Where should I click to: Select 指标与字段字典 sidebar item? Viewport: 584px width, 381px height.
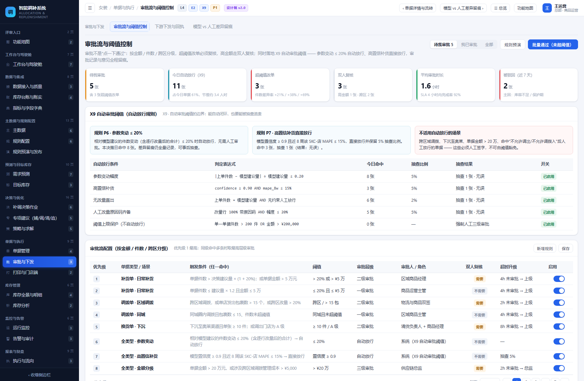click(x=39, y=108)
